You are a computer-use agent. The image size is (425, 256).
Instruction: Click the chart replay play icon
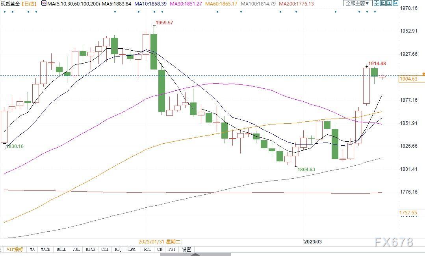389,3
